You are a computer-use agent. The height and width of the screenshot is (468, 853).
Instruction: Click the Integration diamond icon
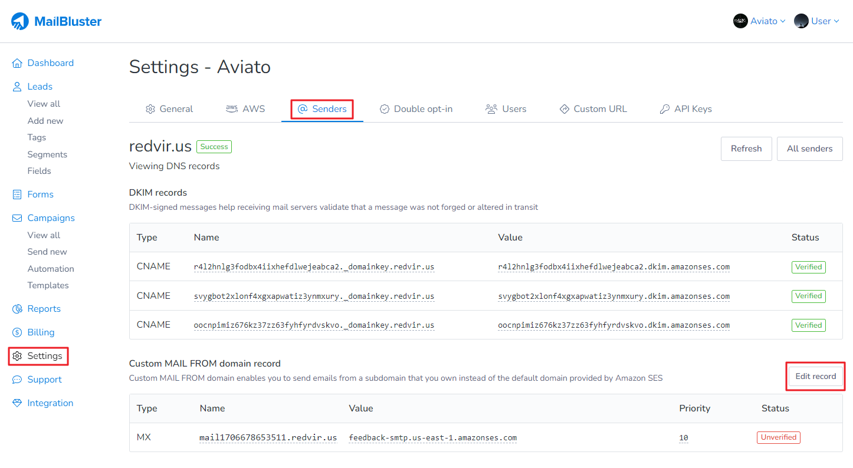(17, 403)
